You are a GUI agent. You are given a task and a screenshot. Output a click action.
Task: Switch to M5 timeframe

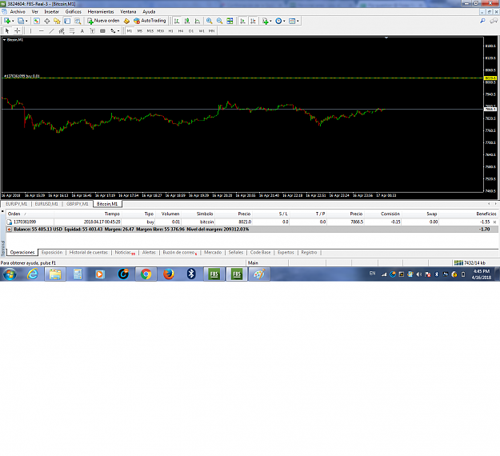(x=140, y=31)
